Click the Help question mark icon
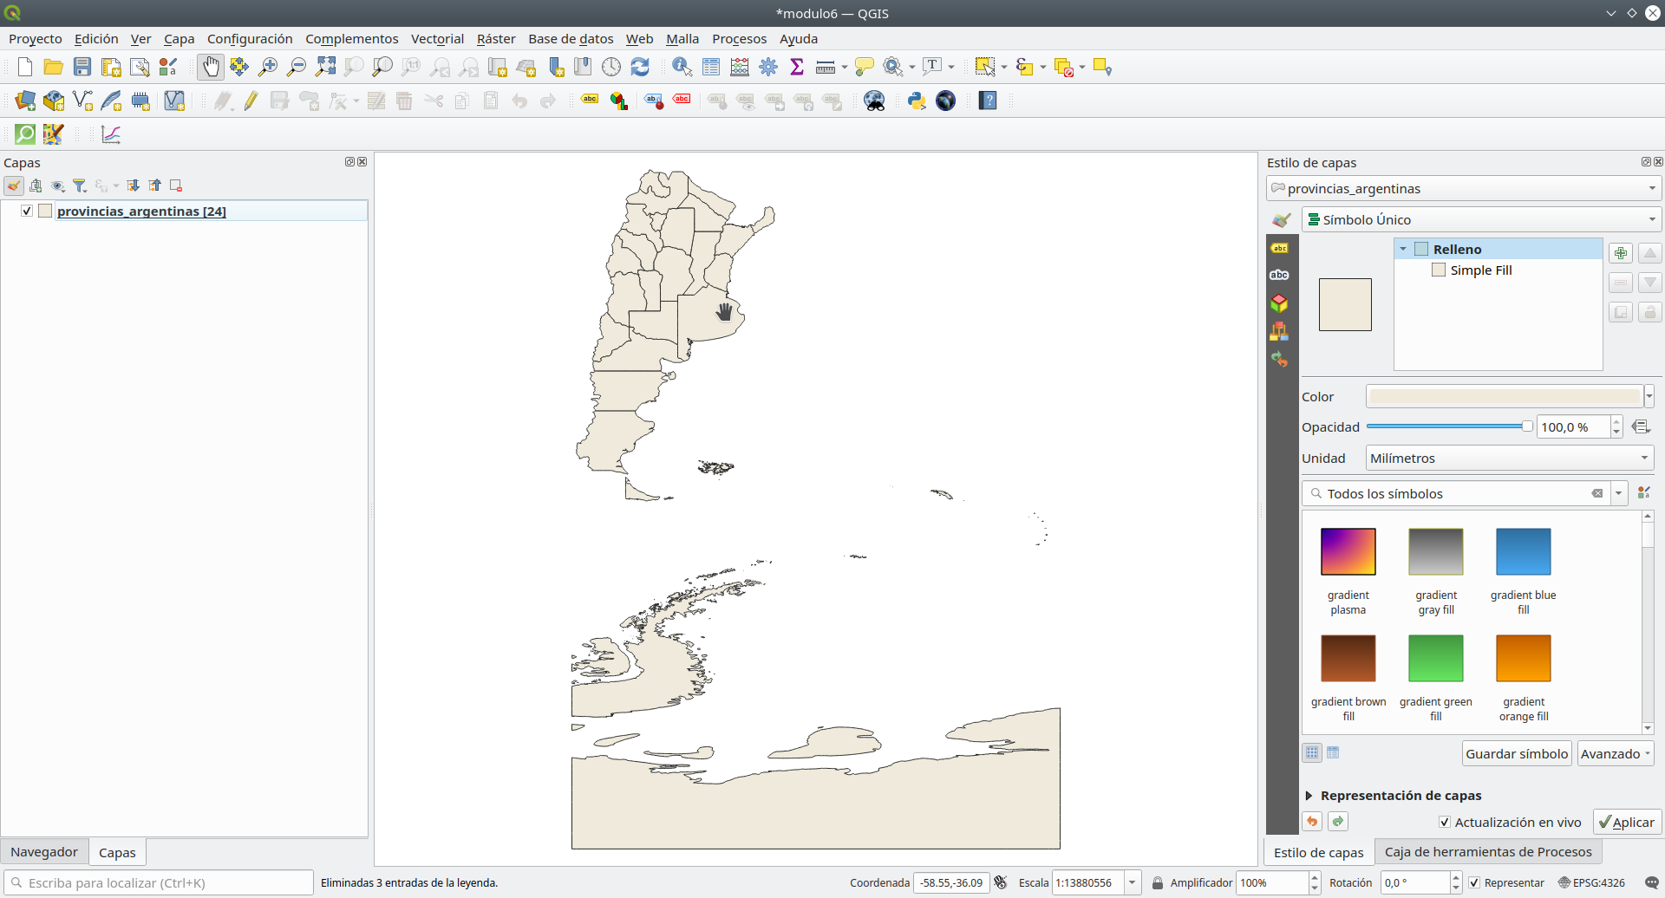 pyautogui.click(x=988, y=101)
